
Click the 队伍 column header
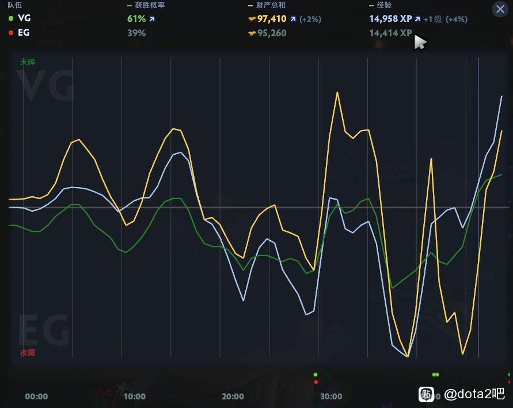coord(15,5)
